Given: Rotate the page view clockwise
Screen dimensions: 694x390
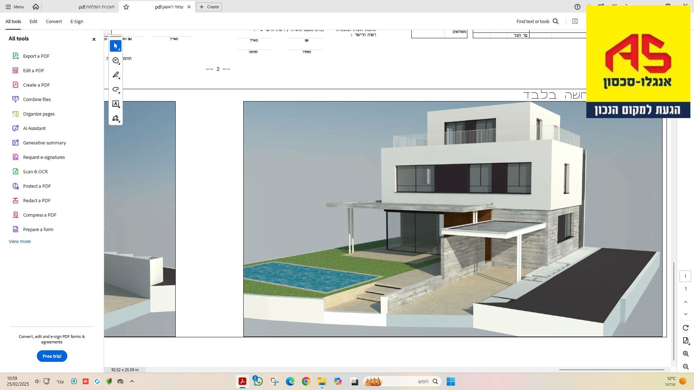Looking at the screenshot, I should tap(686, 328).
